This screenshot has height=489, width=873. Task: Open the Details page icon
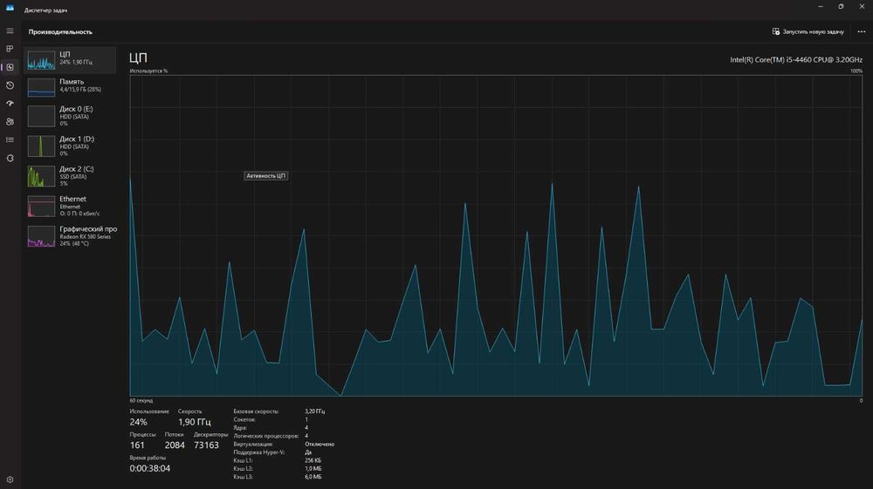pyautogui.click(x=10, y=140)
